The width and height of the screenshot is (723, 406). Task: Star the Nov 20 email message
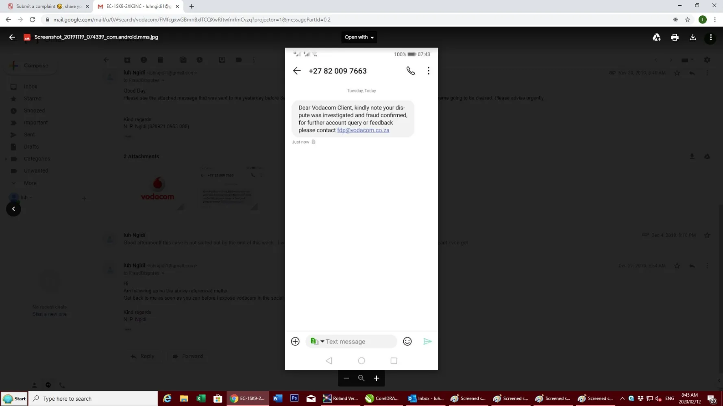[677, 73]
